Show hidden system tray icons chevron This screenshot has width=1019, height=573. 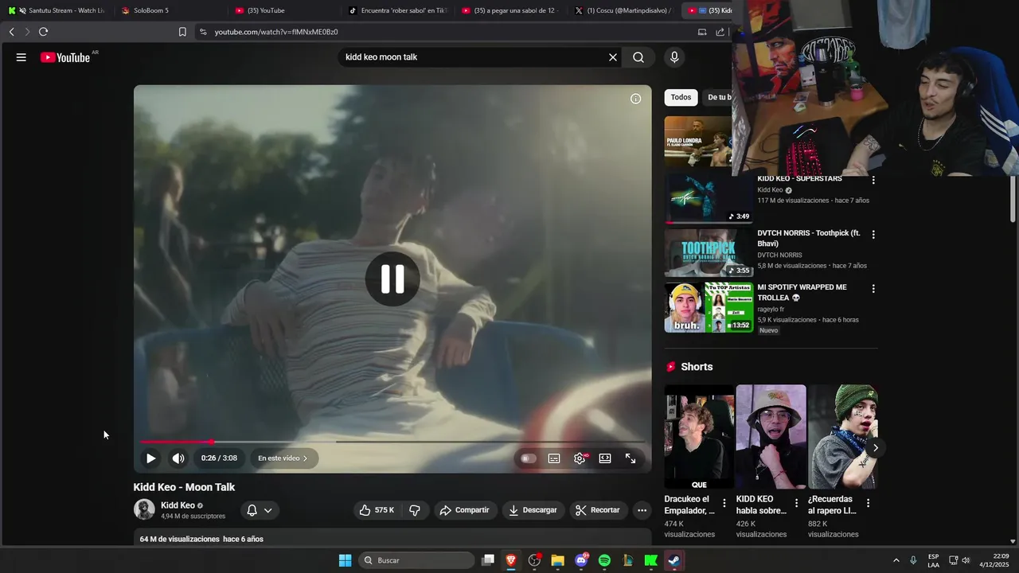pyautogui.click(x=896, y=560)
